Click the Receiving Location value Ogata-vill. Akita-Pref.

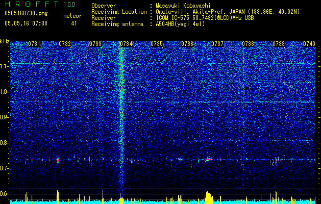click(189, 12)
